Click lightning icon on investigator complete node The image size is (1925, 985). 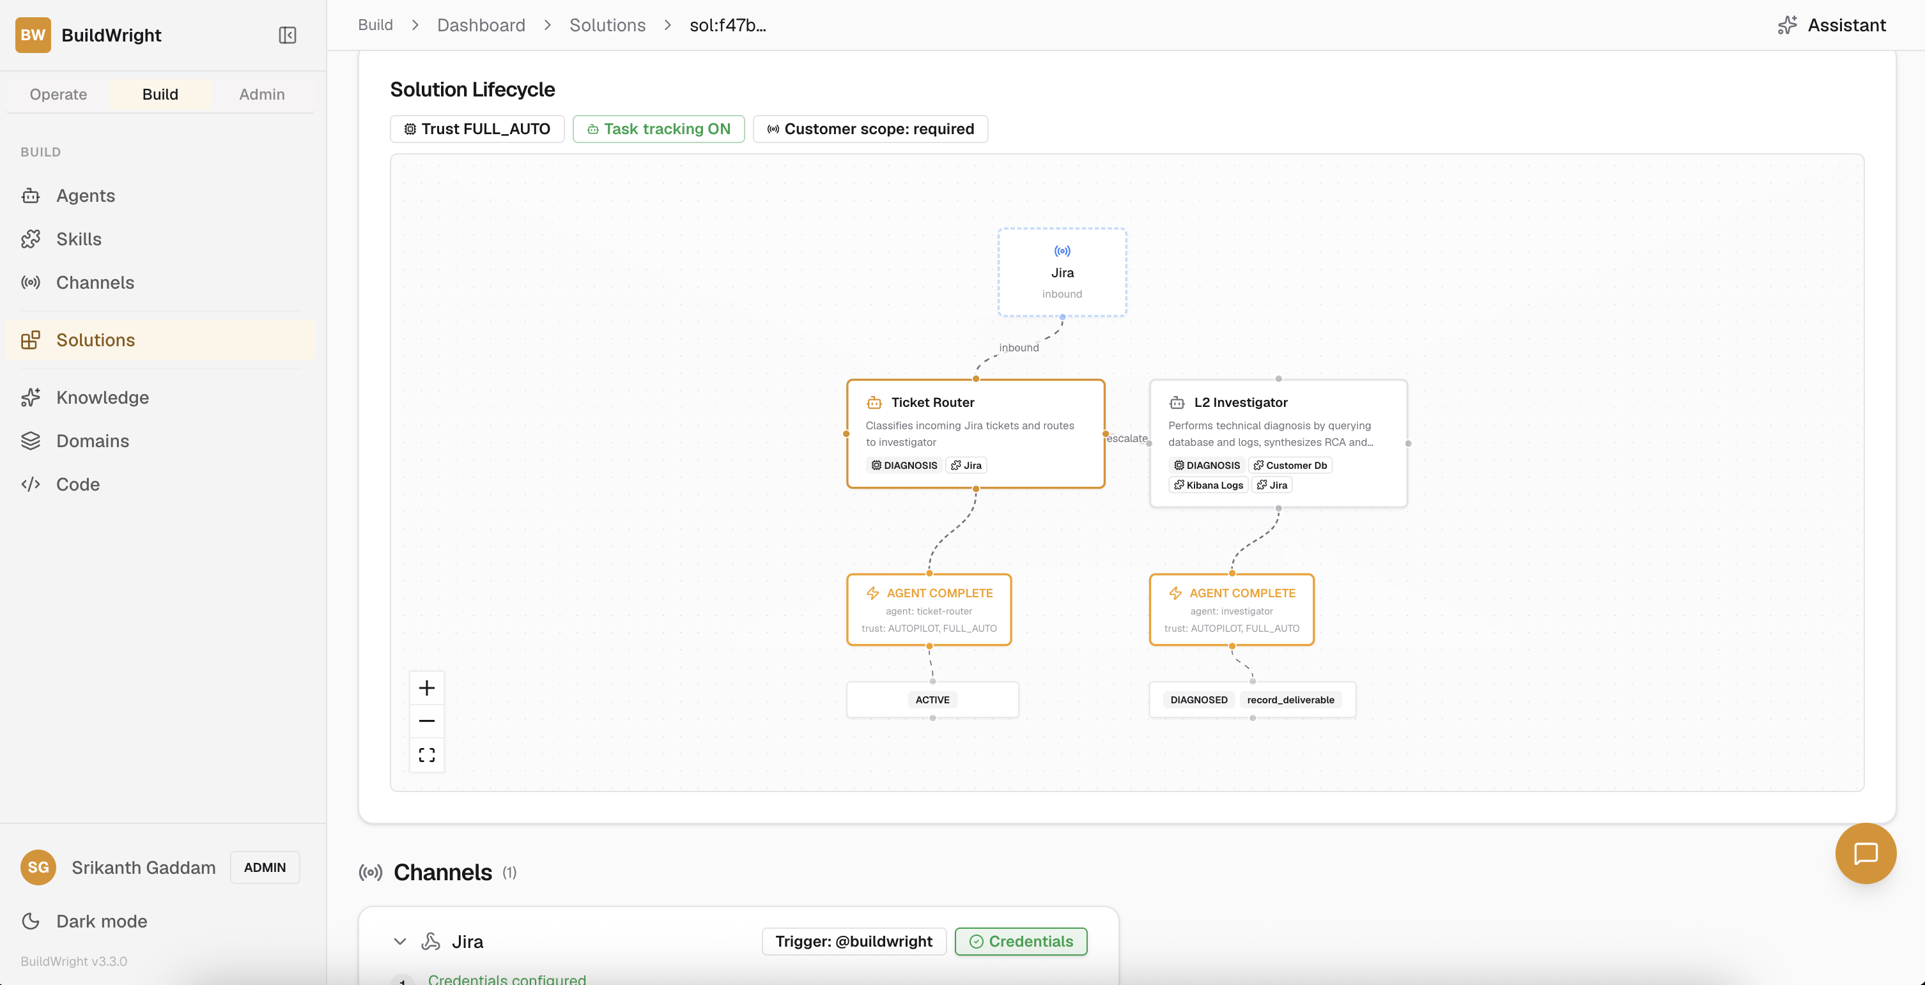click(1175, 593)
